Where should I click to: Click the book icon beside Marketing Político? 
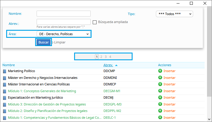coord(4,71)
